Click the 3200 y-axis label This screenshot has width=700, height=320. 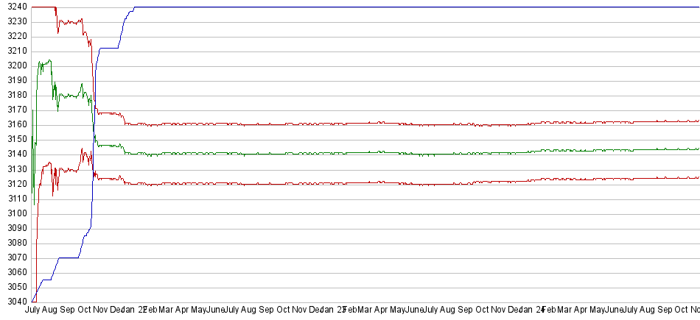13,65
